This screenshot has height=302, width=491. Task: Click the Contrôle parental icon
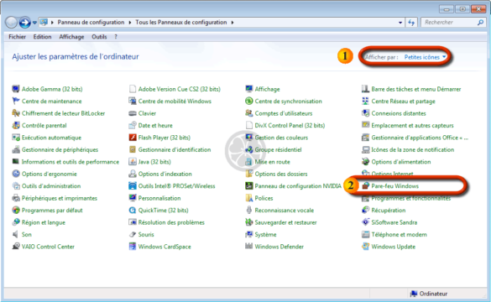[x=16, y=126]
